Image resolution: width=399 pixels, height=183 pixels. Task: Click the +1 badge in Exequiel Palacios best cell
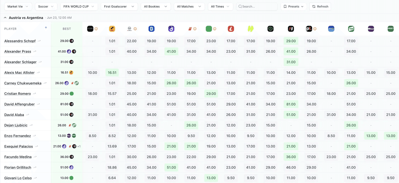[79, 146]
